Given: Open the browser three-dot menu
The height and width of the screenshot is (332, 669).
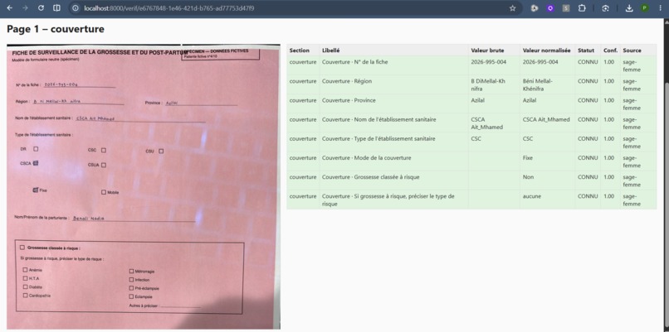Looking at the screenshot, I should click(x=661, y=8).
